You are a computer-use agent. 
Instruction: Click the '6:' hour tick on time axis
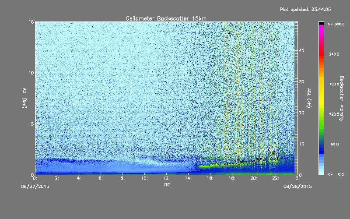101,178
